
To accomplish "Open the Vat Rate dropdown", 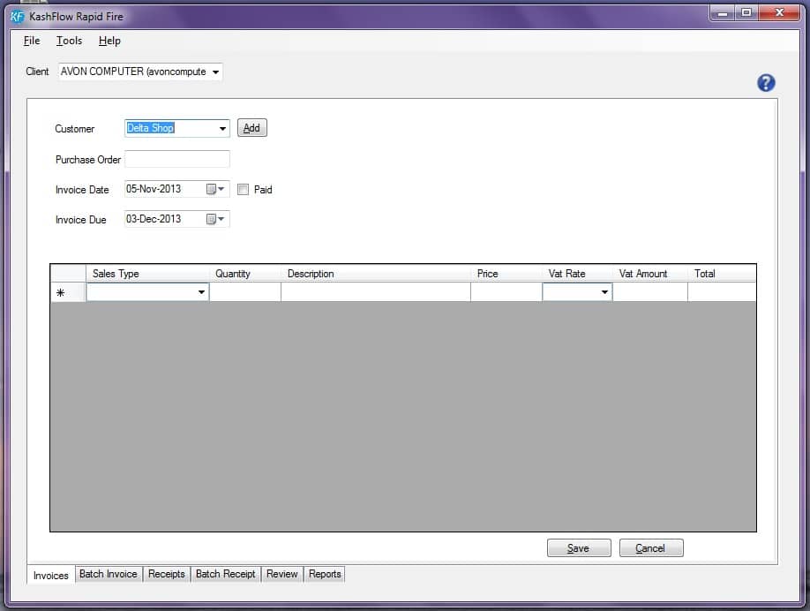I will (604, 292).
